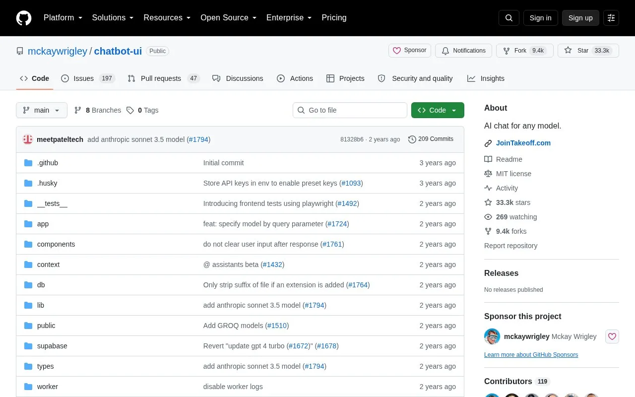Switch to the Pull requests tab
Viewport: 635px width, 397px height.
163,78
